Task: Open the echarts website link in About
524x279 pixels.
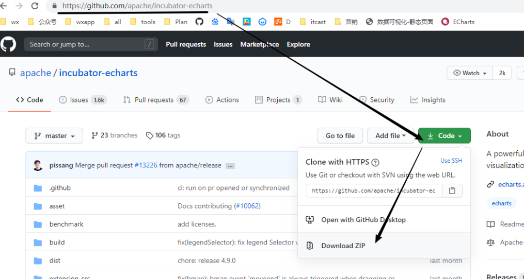Action: click(x=511, y=184)
